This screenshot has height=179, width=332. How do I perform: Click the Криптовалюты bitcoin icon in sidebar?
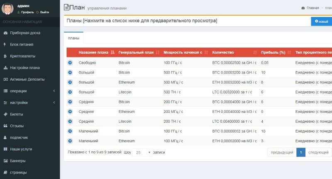(5, 56)
